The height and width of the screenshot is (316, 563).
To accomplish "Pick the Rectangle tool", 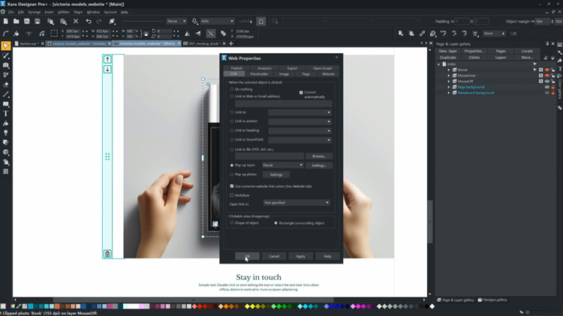I will (6, 104).
